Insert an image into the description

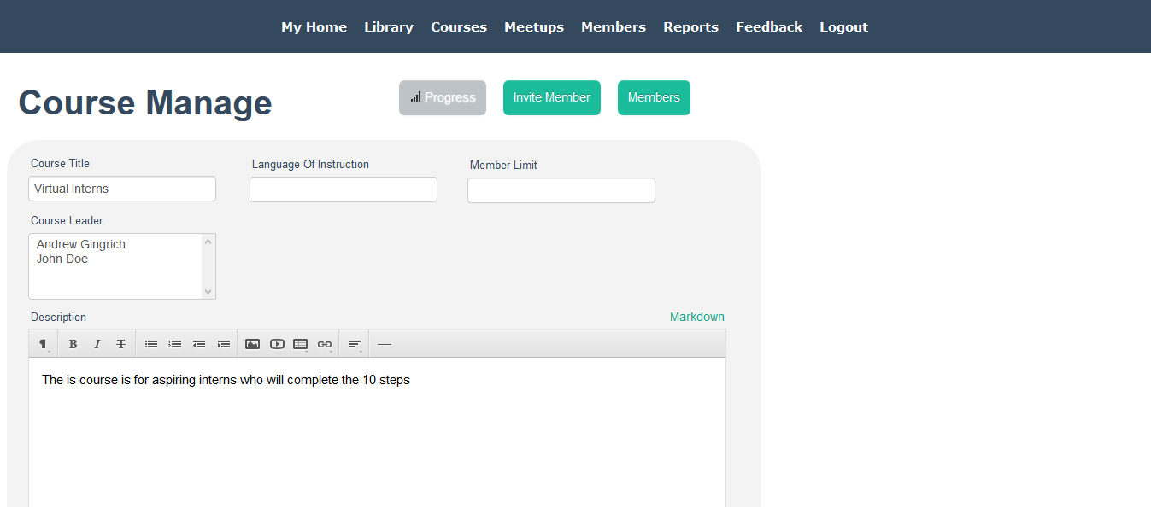(x=252, y=343)
